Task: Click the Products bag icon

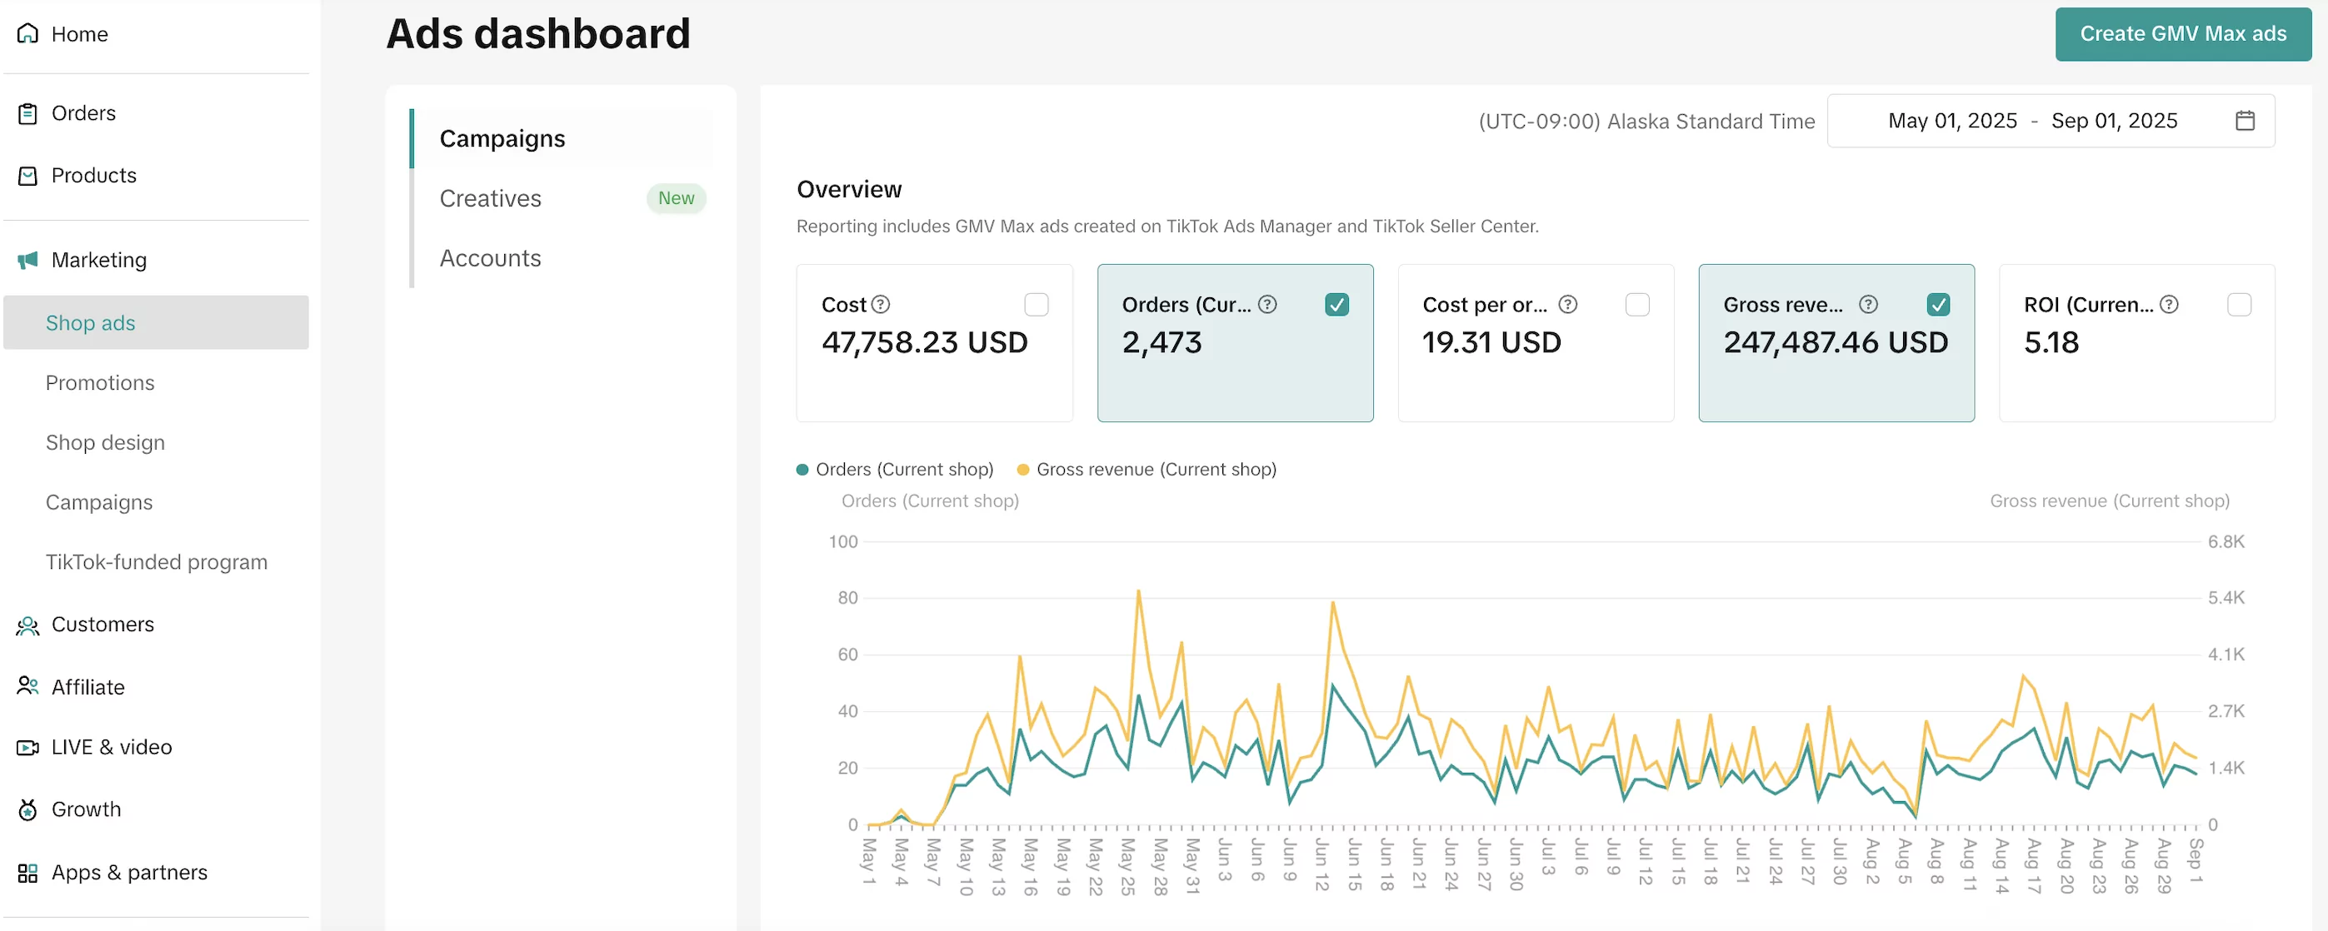Action: pyautogui.click(x=28, y=176)
